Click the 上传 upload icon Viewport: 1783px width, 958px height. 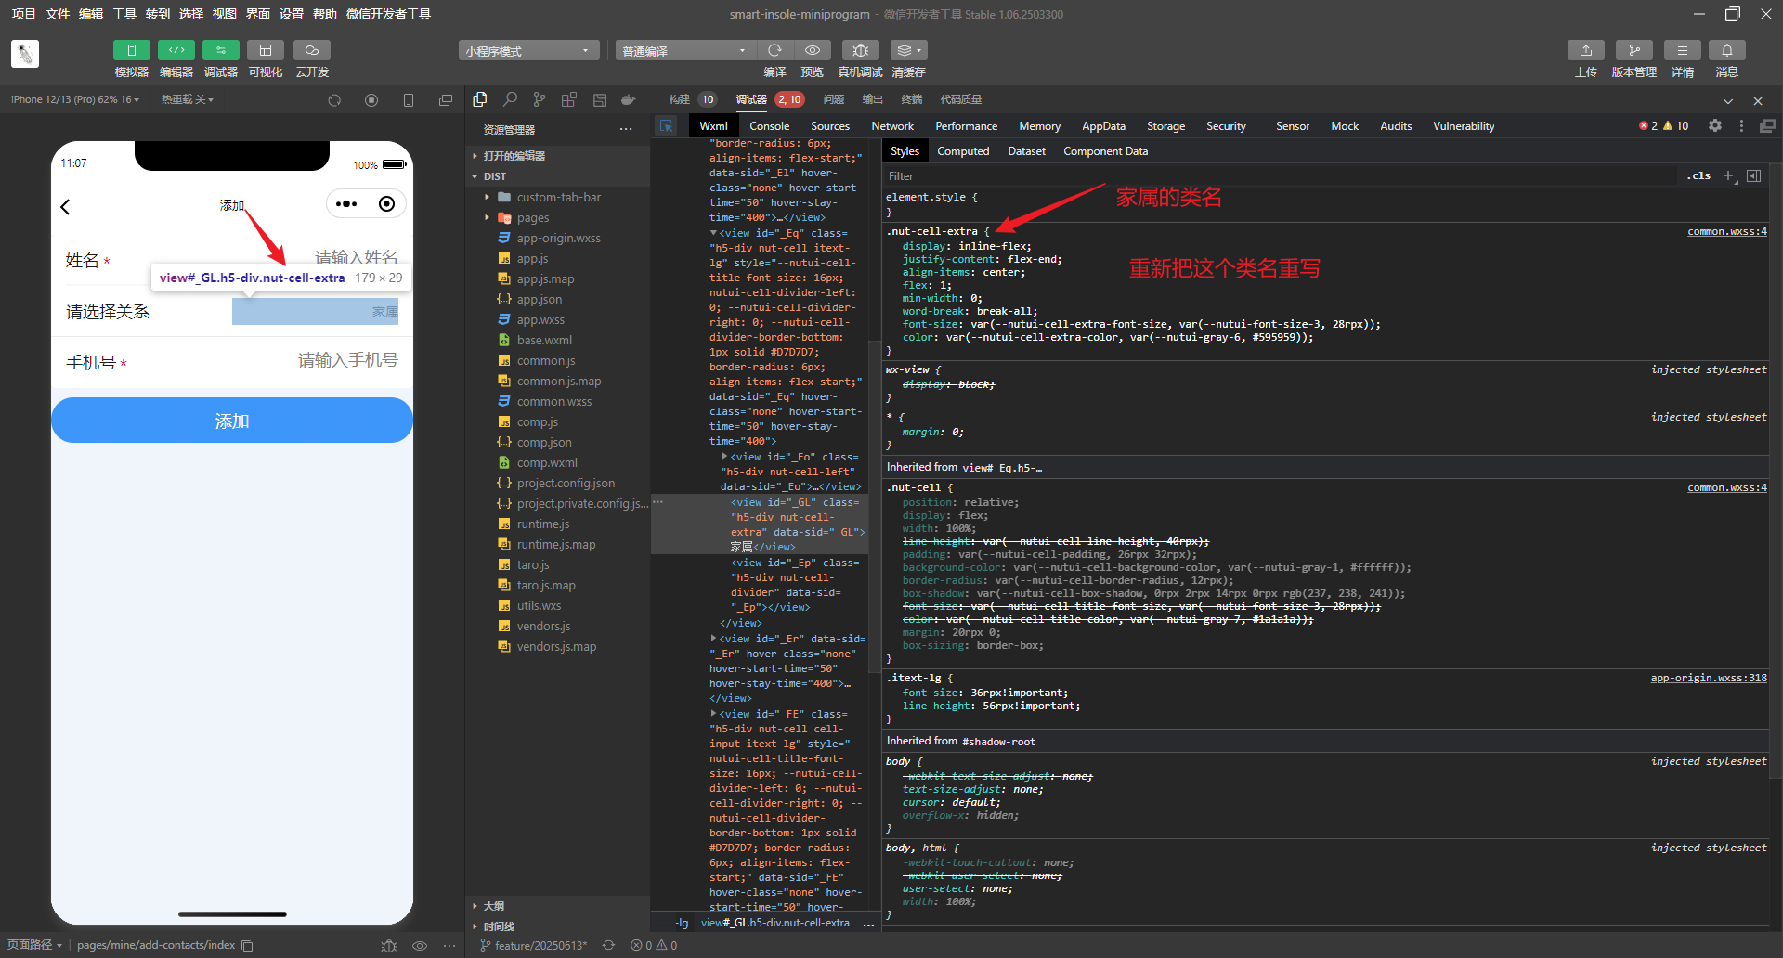1586,50
